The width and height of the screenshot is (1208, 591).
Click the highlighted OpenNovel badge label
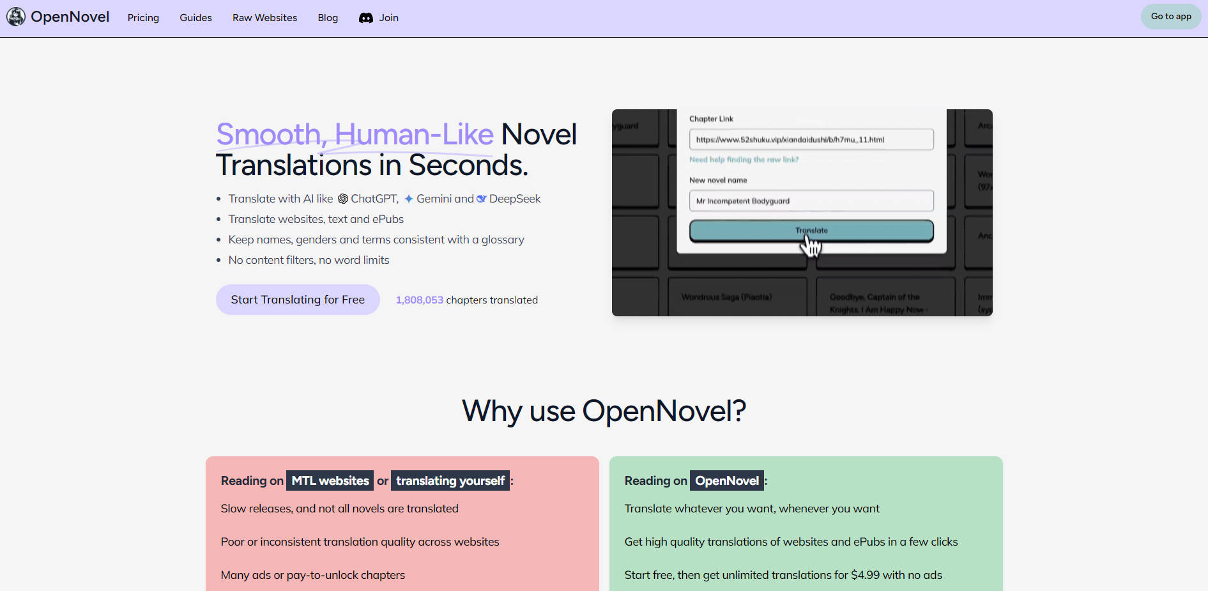click(726, 480)
